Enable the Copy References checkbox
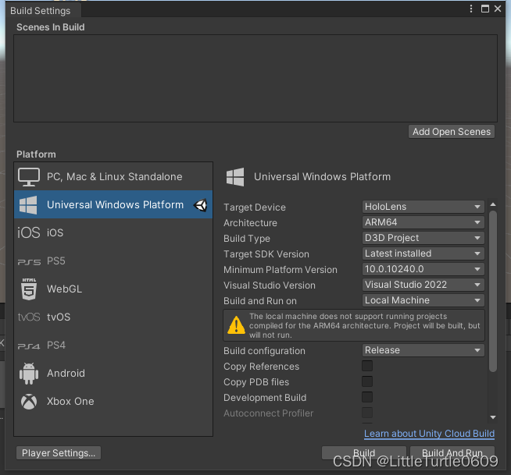Image resolution: width=511 pixels, height=475 pixels. click(x=367, y=366)
